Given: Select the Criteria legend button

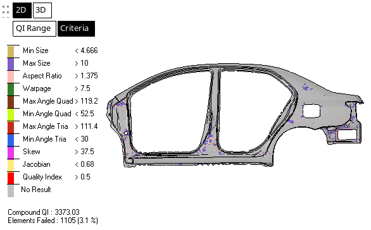Looking at the screenshot, I should coord(76,28).
